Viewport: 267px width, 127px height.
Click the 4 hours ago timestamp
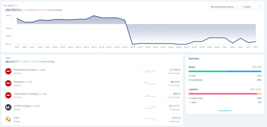pyautogui.click(x=175, y=122)
